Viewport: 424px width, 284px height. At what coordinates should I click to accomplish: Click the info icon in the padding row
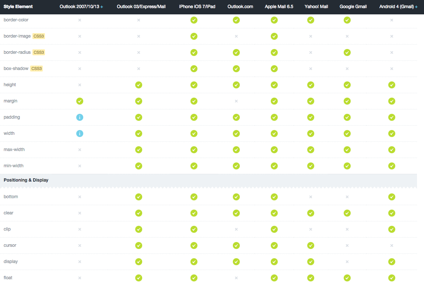click(80, 118)
